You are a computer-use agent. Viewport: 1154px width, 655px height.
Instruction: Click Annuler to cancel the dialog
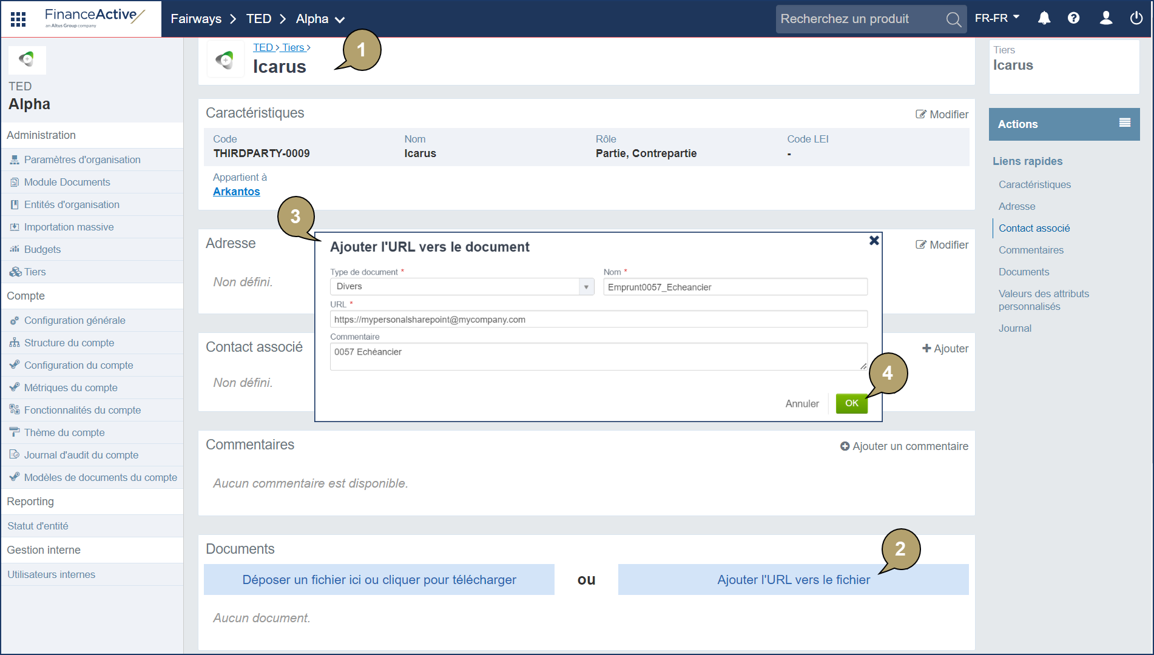pos(801,404)
